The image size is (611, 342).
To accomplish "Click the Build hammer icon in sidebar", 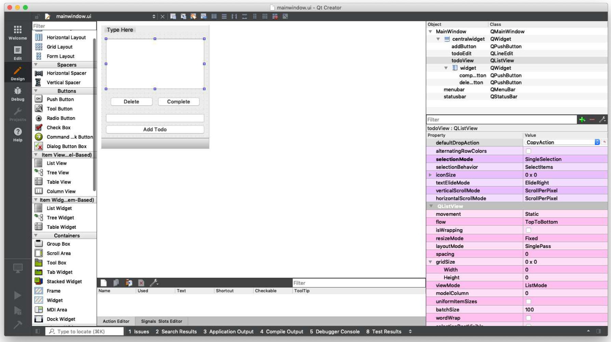I will (x=17, y=325).
